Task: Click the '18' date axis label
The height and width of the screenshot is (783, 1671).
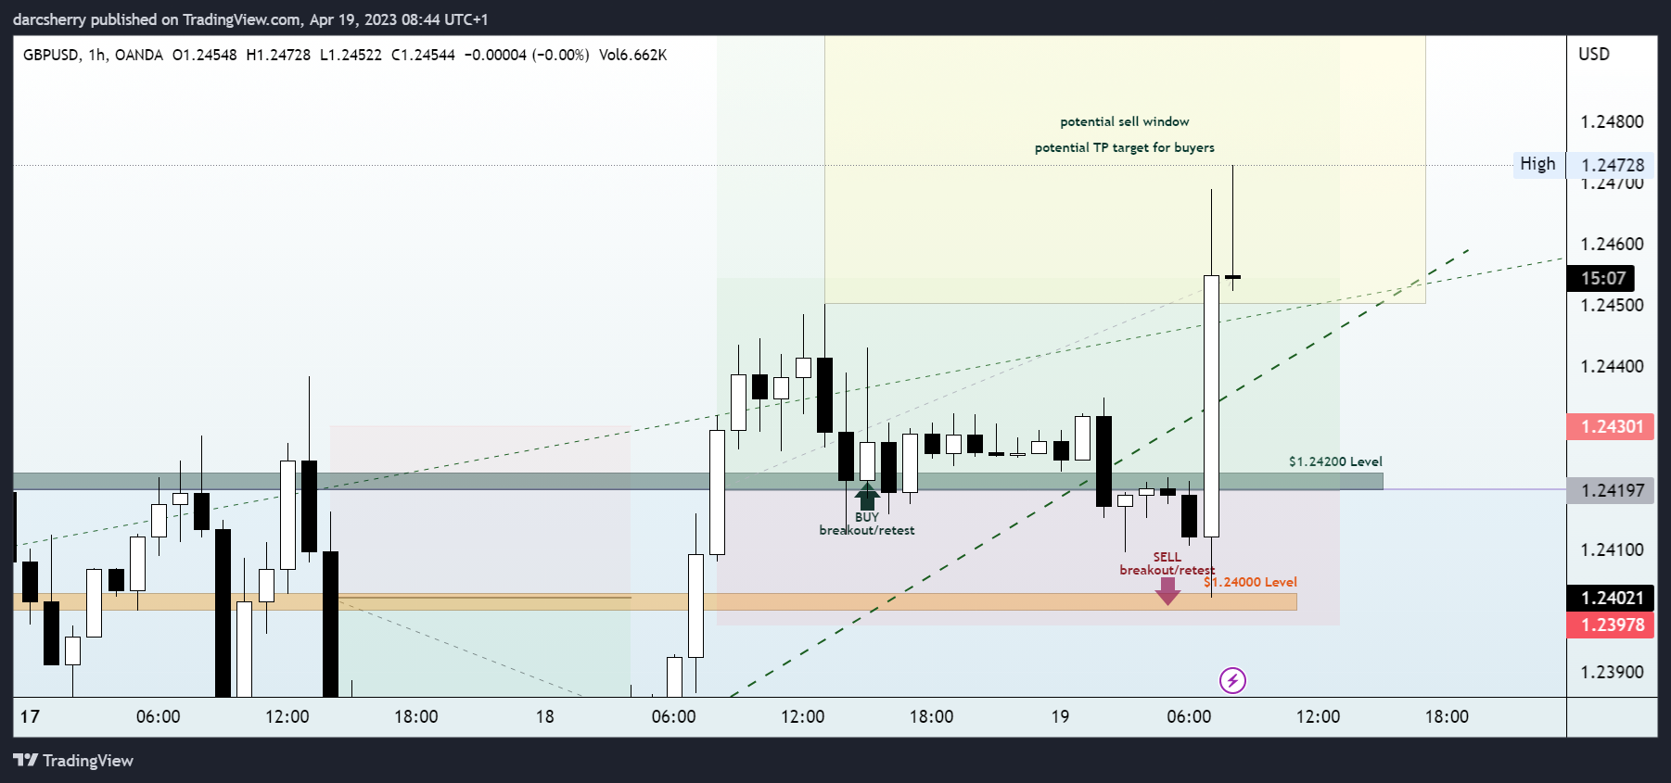Action: click(545, 716)
